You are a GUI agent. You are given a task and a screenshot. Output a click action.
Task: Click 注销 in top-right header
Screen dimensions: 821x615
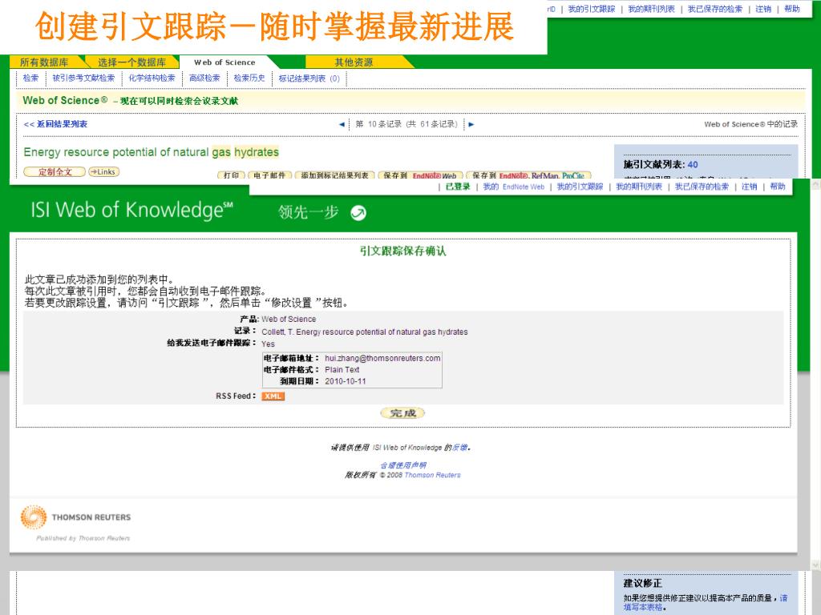(763, 9)
